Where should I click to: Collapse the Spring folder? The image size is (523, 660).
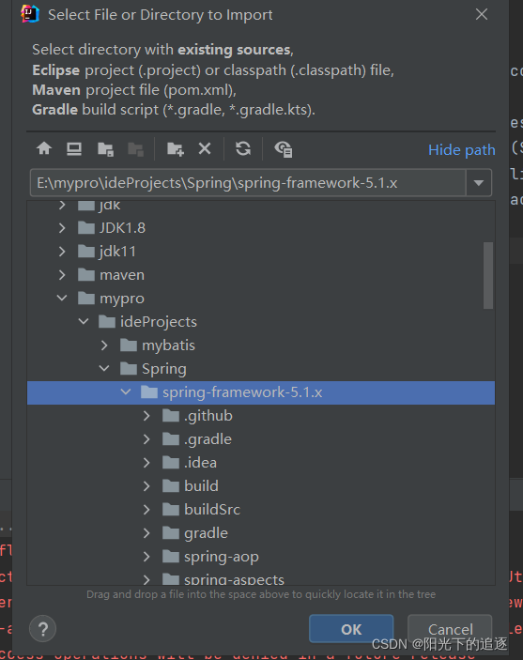tap(104, 369)
